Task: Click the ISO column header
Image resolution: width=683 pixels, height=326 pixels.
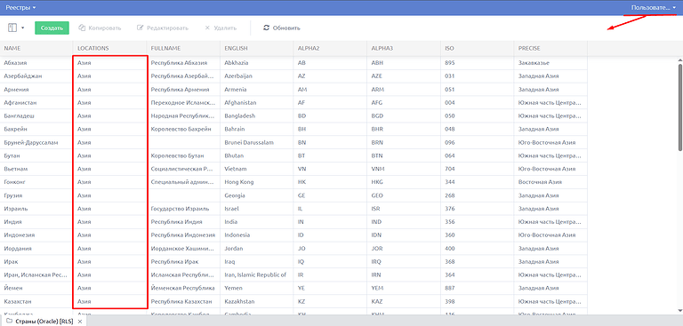Action: click(x=478, y=48)
